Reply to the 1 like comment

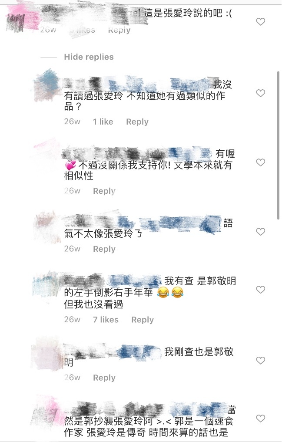[x=137, y=122]
